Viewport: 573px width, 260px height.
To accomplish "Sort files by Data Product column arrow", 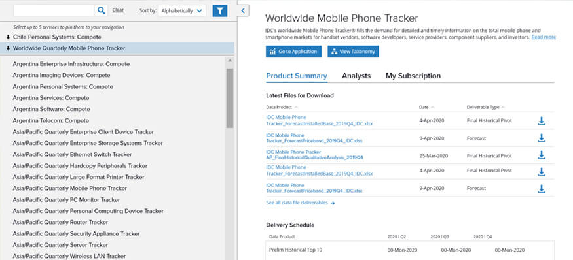I will 296,108.
